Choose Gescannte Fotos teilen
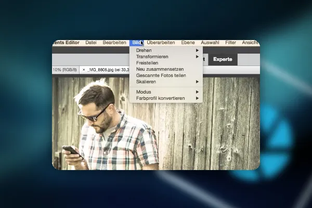Image resolution: width=312 pixels, height=208 pixels. click(166, 75)
